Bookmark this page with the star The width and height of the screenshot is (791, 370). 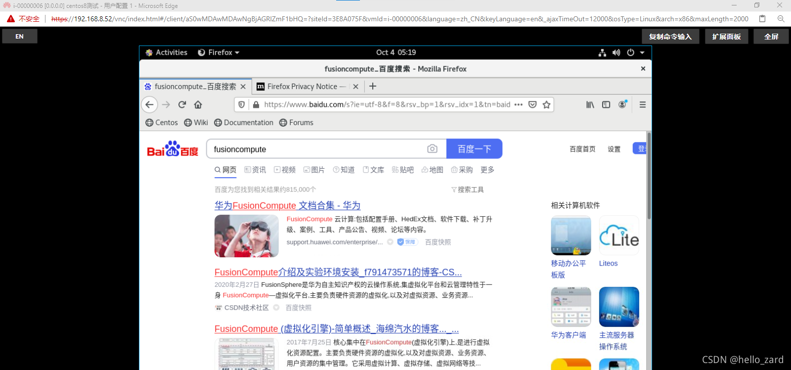pyautogui.click(x=546, y=104)
